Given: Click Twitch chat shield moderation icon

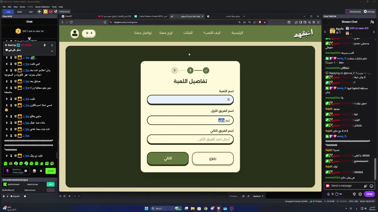Looking at the screenshot, I should tap(354, 194).
